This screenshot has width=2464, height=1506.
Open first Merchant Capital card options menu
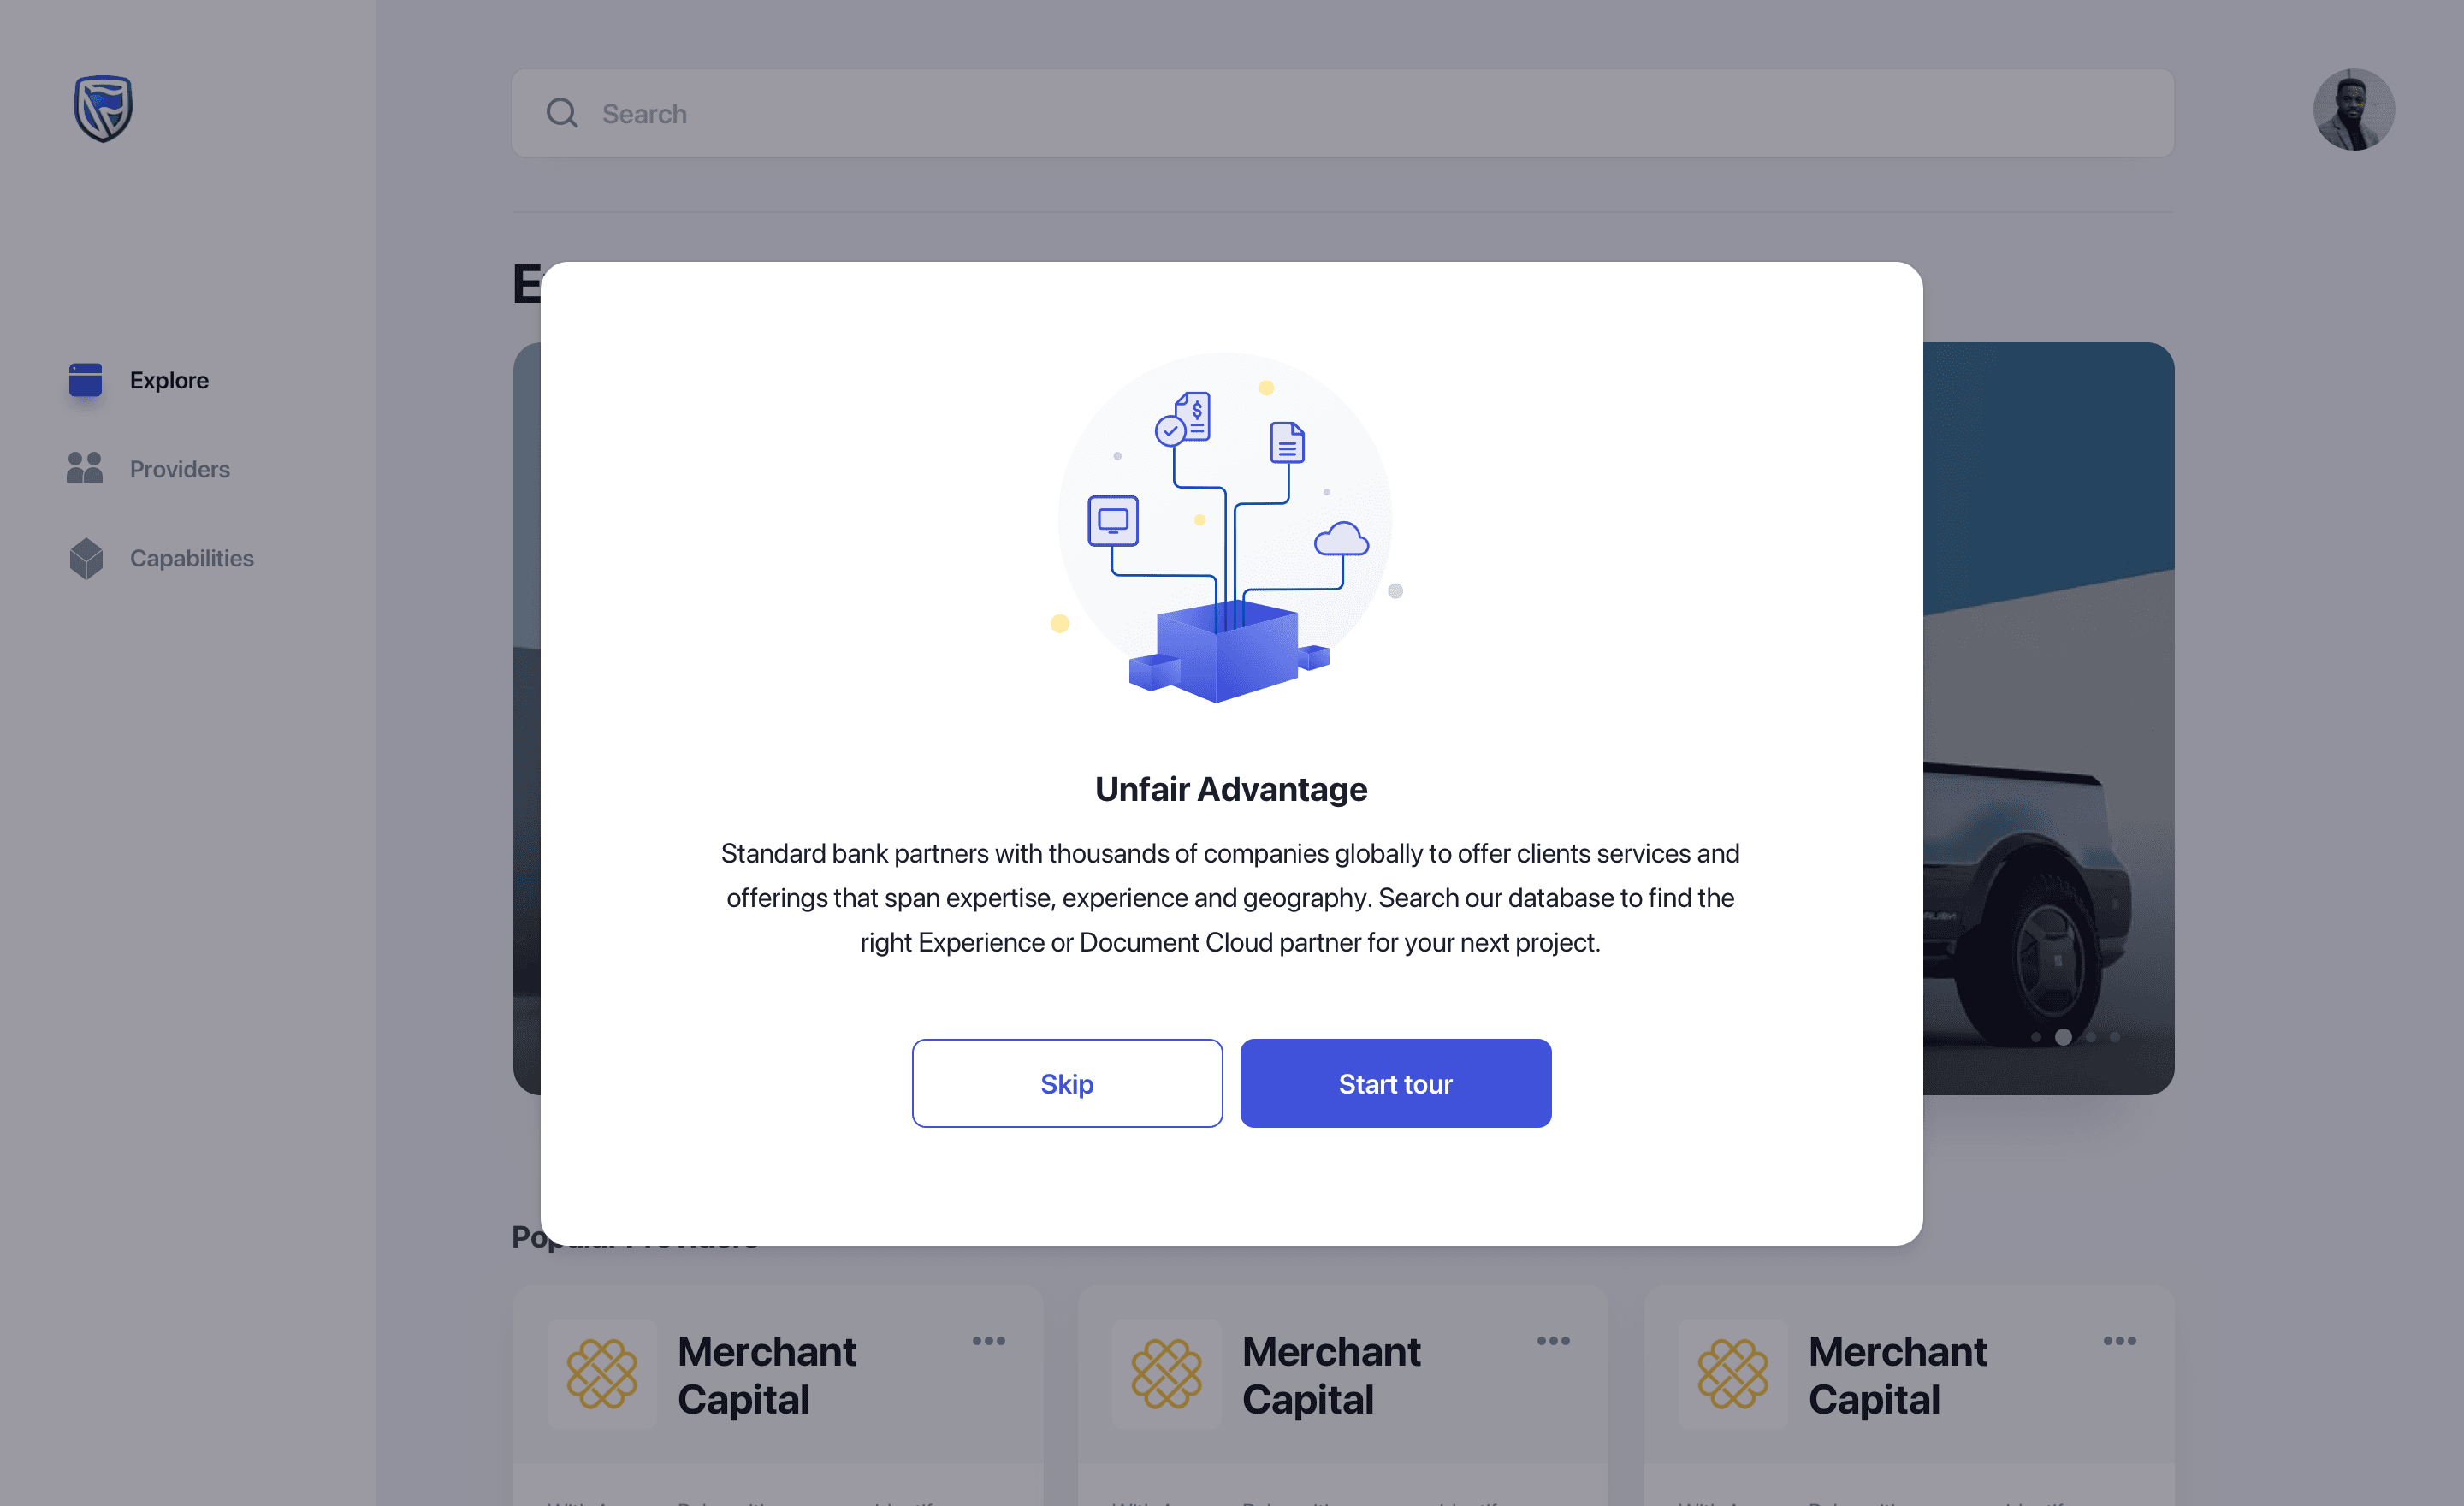988,1341
